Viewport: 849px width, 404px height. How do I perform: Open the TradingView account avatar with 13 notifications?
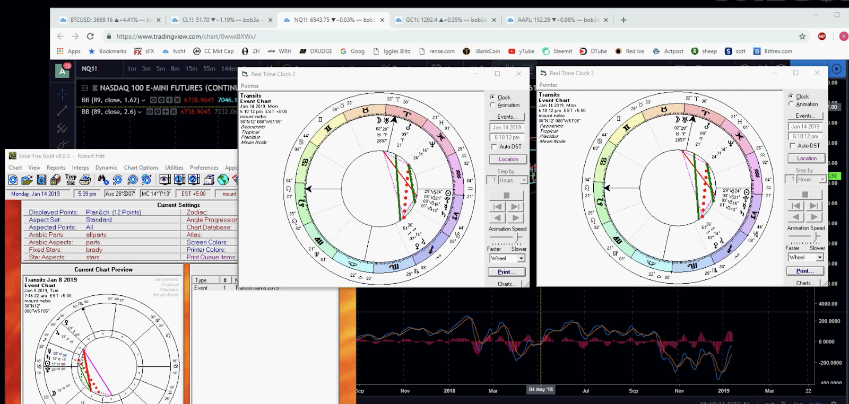coord(63,71)
